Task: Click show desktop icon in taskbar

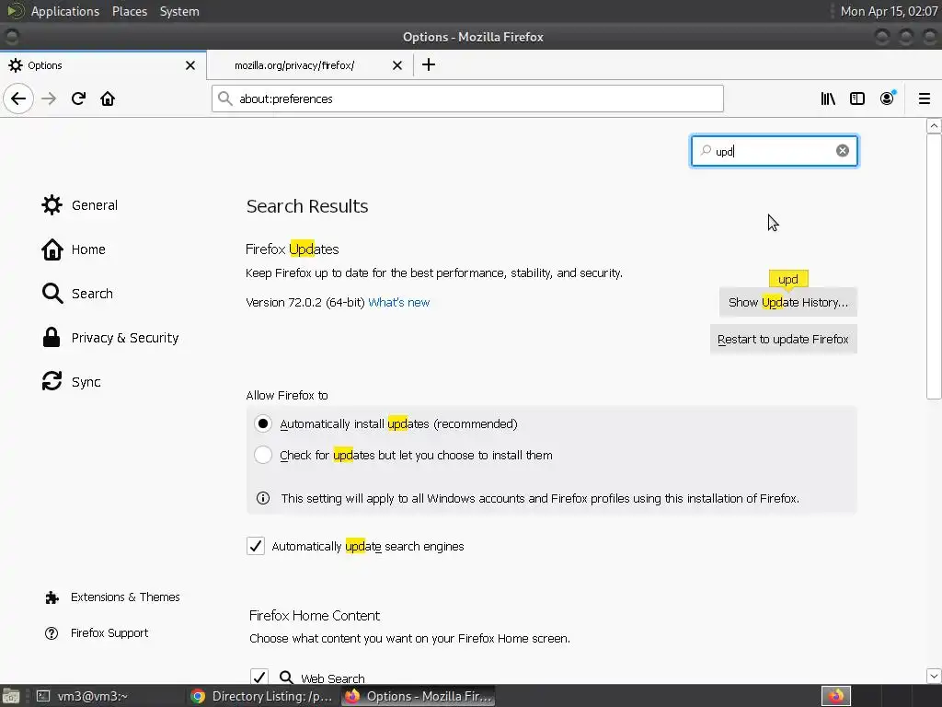Action: coord(11,696)
